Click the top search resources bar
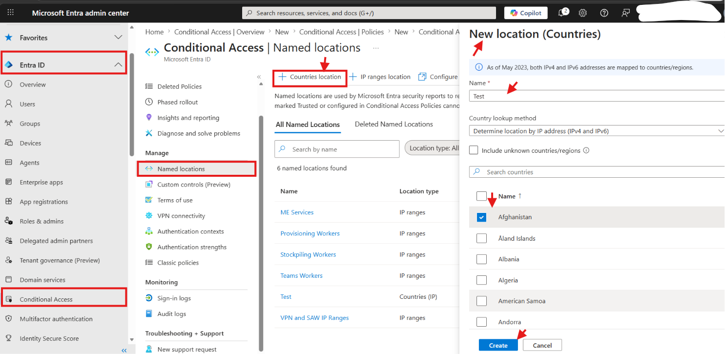Viewport: 725px width, 354px height. (x=369, y=13)
